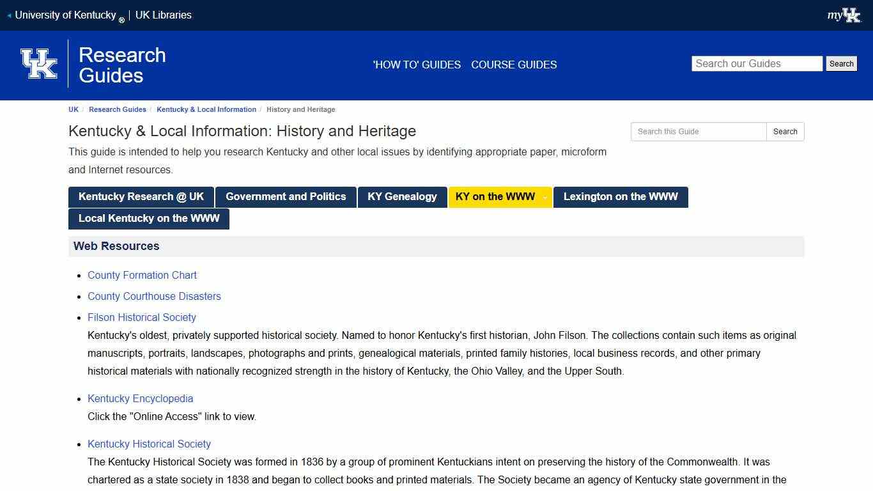
Task: Open myUK via the top-right logo
Action: click(845, 15)
